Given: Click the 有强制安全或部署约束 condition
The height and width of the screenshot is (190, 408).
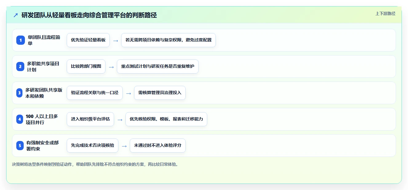Looking at the screenshot, I should (x=42, y=146).
